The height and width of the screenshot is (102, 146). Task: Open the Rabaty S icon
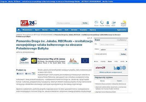pyautogui.click(x=108, y=23)
